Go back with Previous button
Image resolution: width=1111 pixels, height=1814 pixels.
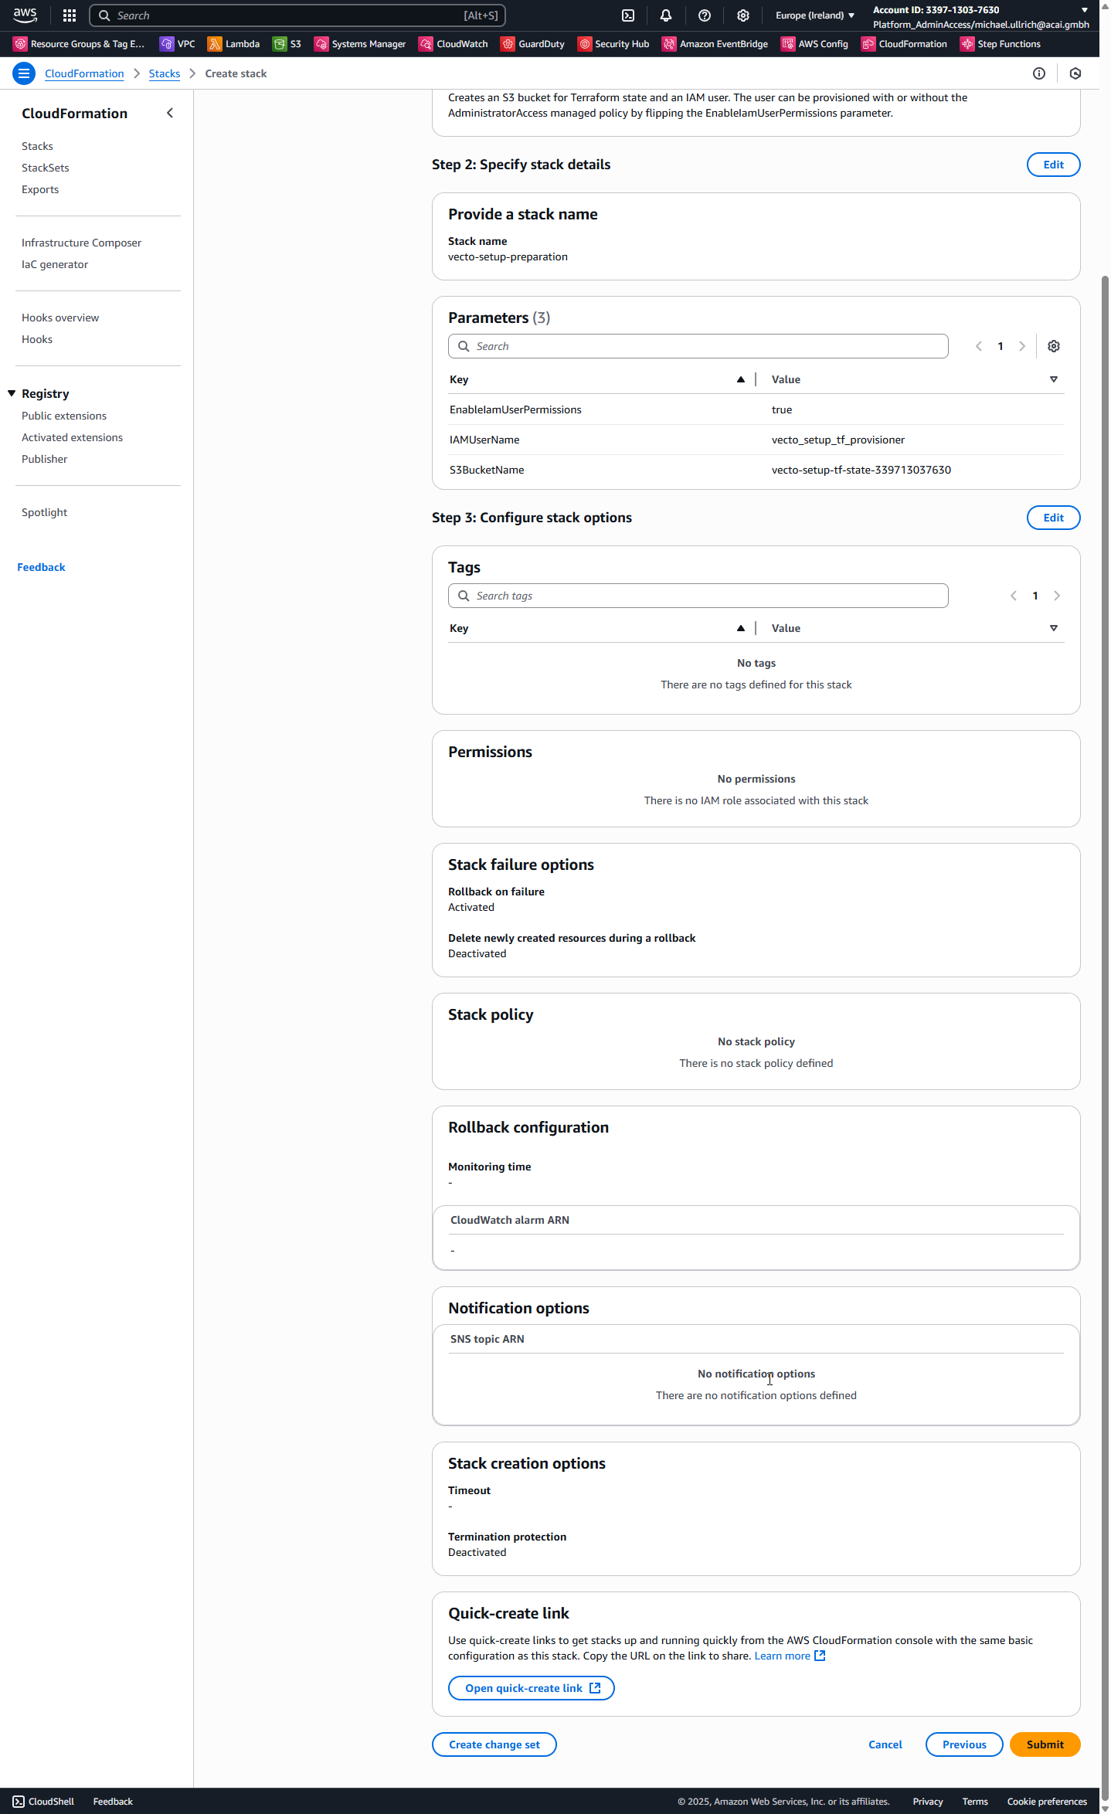(964, 1744)
